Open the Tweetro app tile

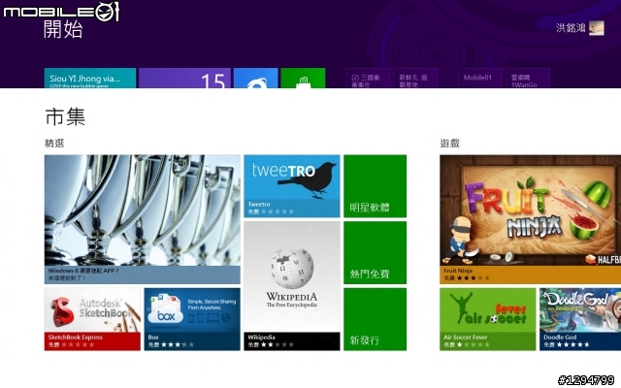point(291,185)
